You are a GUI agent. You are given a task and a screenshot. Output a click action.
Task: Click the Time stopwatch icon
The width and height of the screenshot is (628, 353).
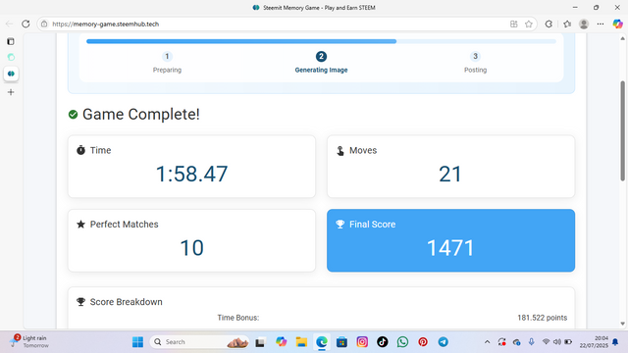coord(80,150)
